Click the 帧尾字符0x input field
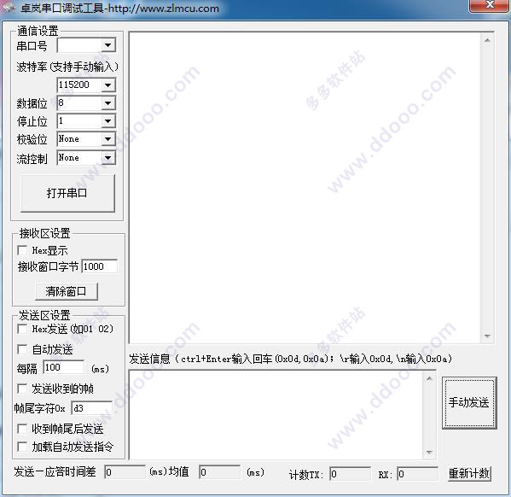This screenshot has width=511, height=497. pyautogui.click(x=92, y=408)
